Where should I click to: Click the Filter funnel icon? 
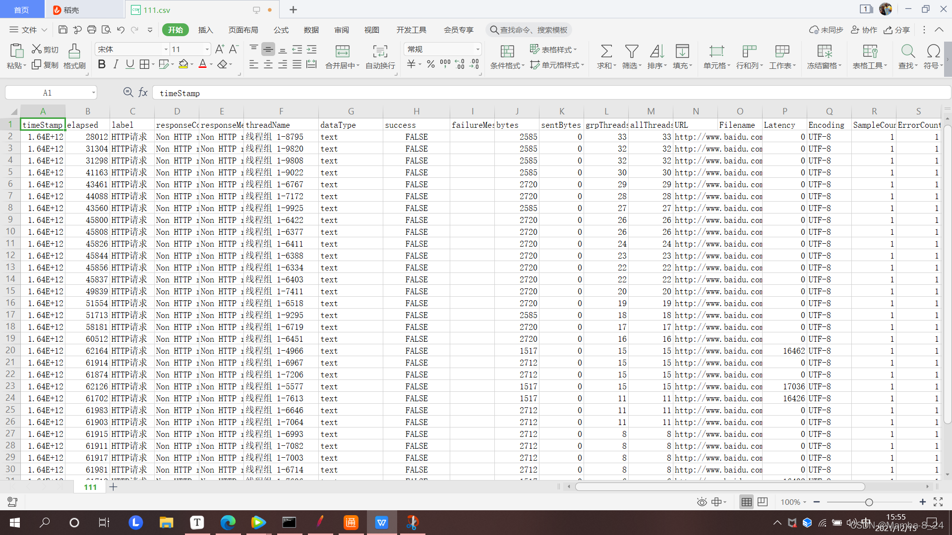coord(631,51)
